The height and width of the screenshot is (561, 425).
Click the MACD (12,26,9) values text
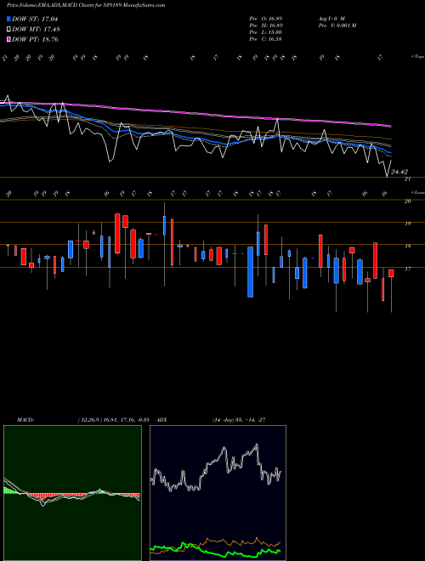point(113,420)
